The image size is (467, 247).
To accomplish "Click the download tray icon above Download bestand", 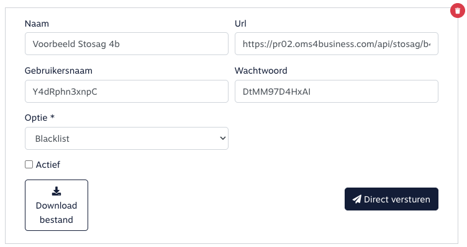I will pos(57,191).
